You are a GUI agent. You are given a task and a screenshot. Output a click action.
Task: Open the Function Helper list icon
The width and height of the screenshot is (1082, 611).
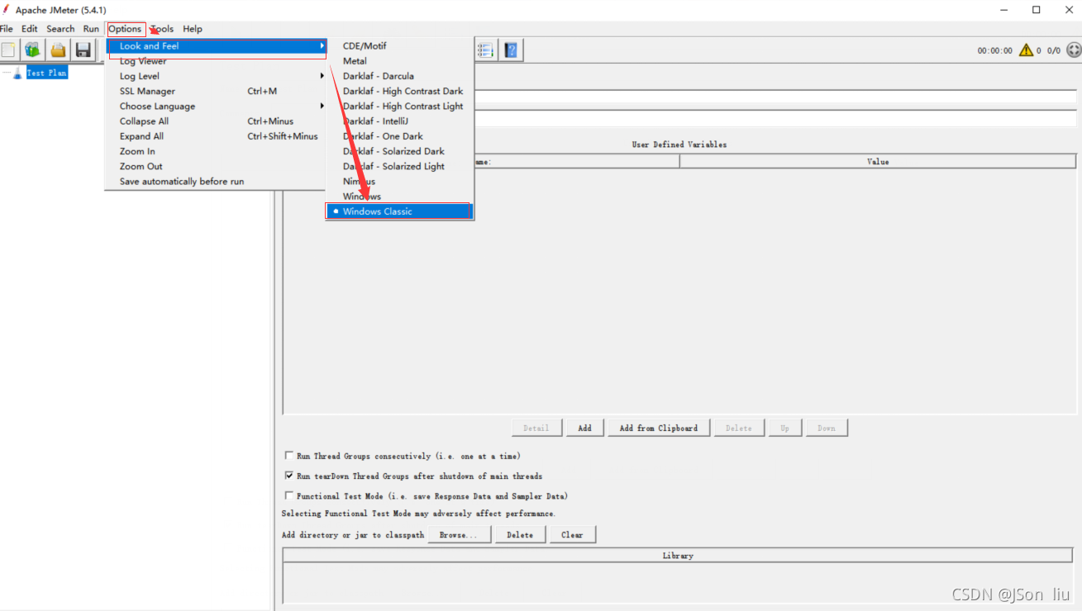[x=485, y=50]
